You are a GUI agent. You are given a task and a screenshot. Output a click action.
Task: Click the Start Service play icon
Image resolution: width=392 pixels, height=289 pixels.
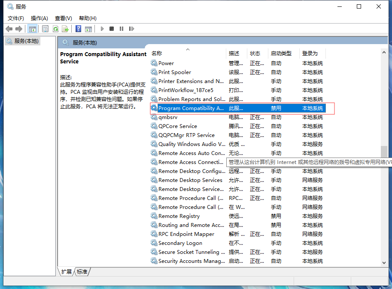[x=102, y=29]
